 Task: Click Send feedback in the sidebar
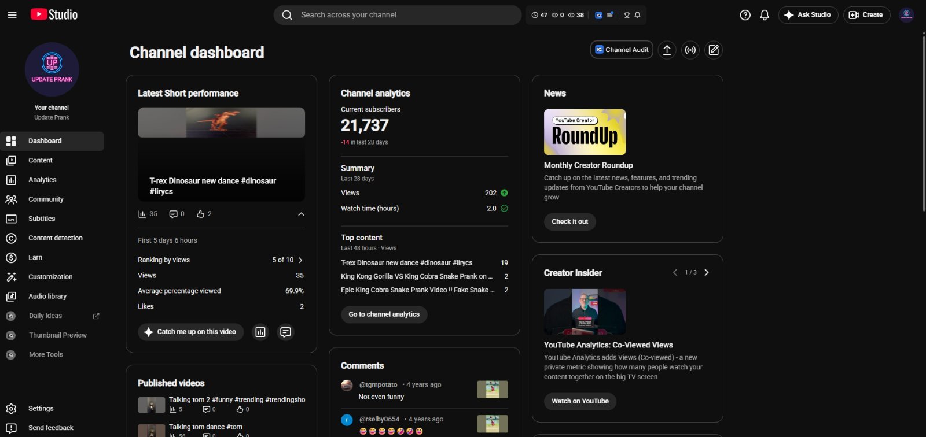coord(52,428)
